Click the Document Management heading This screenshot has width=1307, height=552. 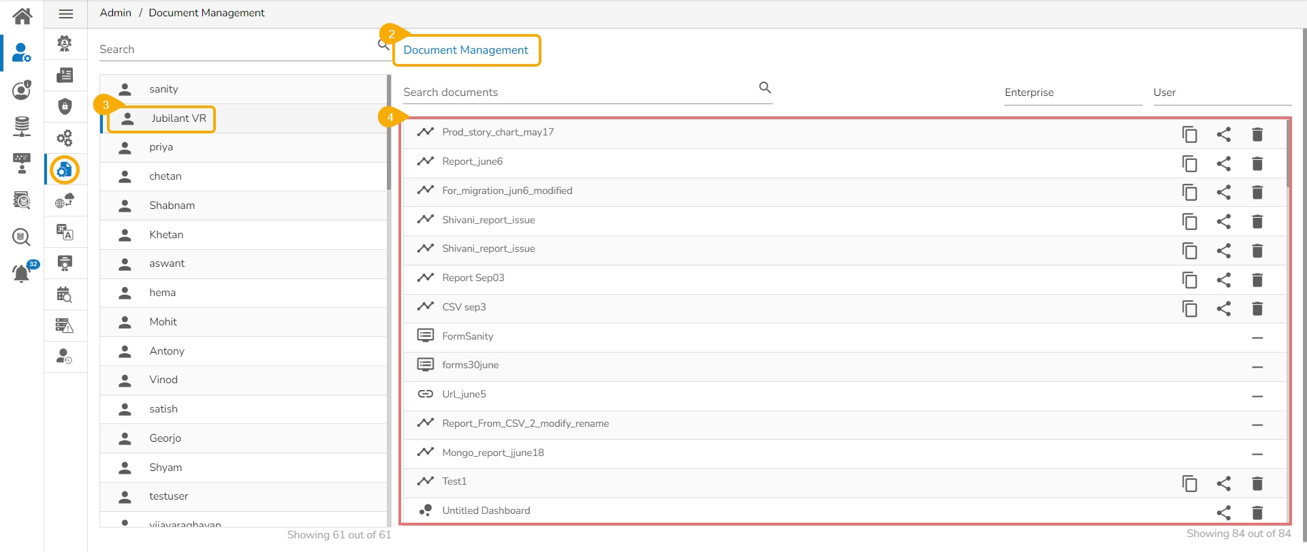[x=466, y=50]
